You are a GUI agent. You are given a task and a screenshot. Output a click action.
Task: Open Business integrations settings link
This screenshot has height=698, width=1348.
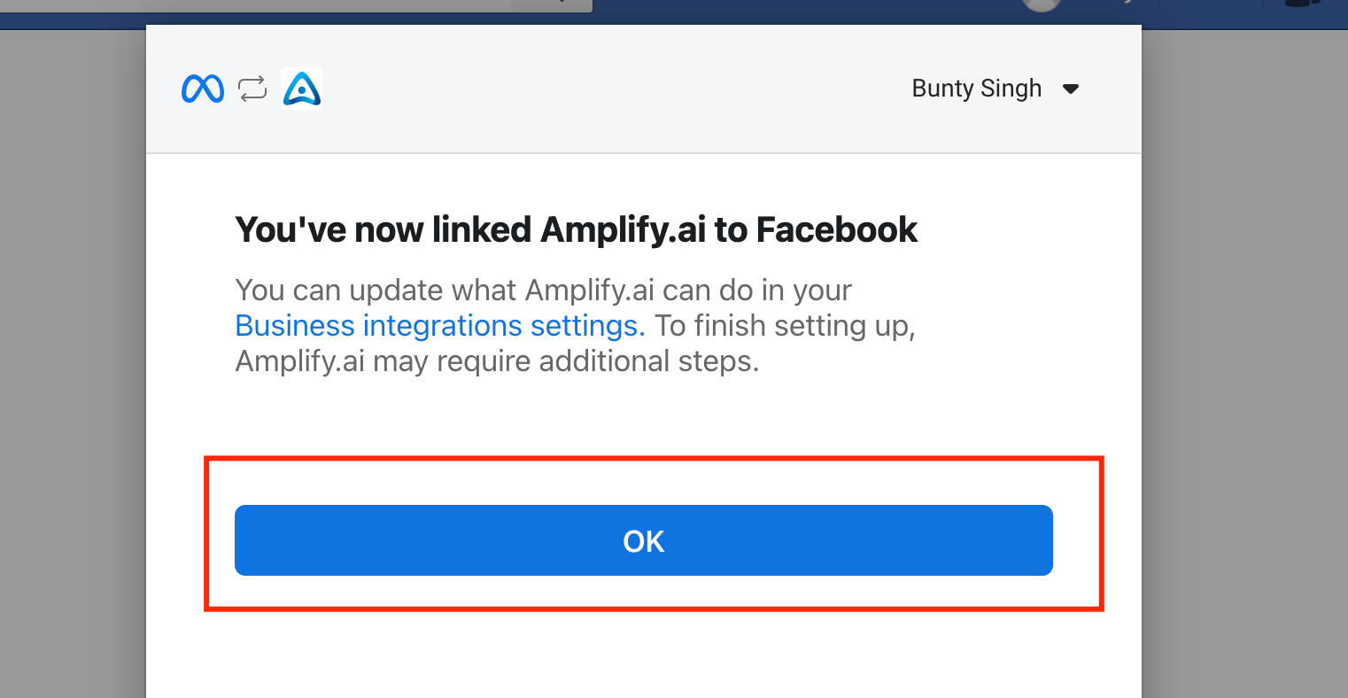(440, 326)
